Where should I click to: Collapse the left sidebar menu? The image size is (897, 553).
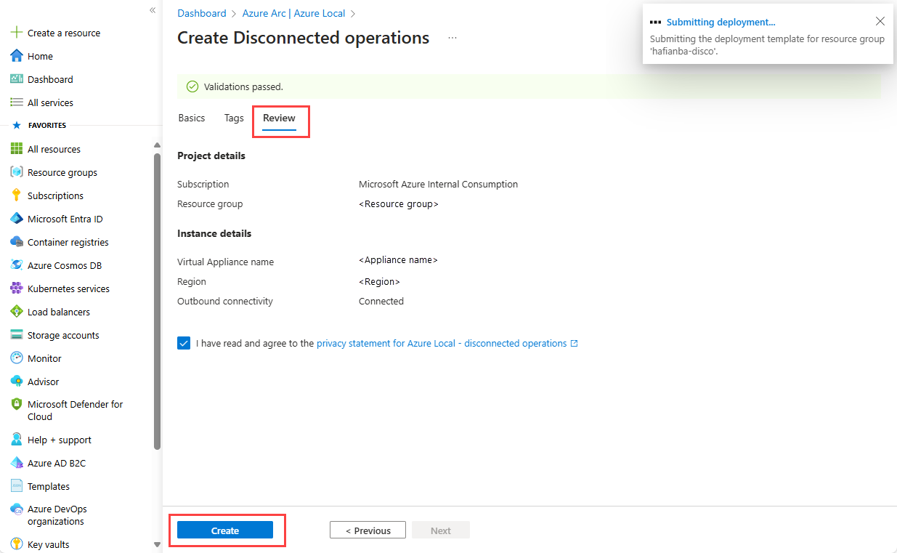click(153, 10)
